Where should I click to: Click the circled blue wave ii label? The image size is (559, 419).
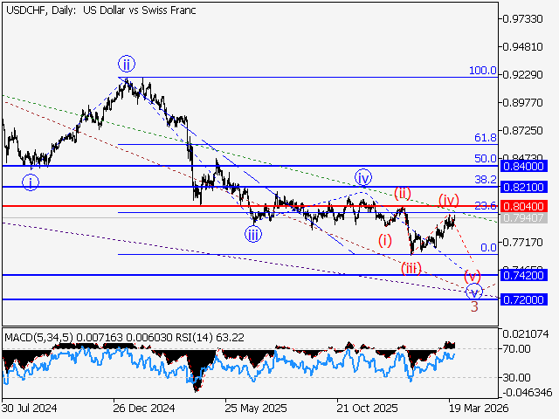click(127, 64)
